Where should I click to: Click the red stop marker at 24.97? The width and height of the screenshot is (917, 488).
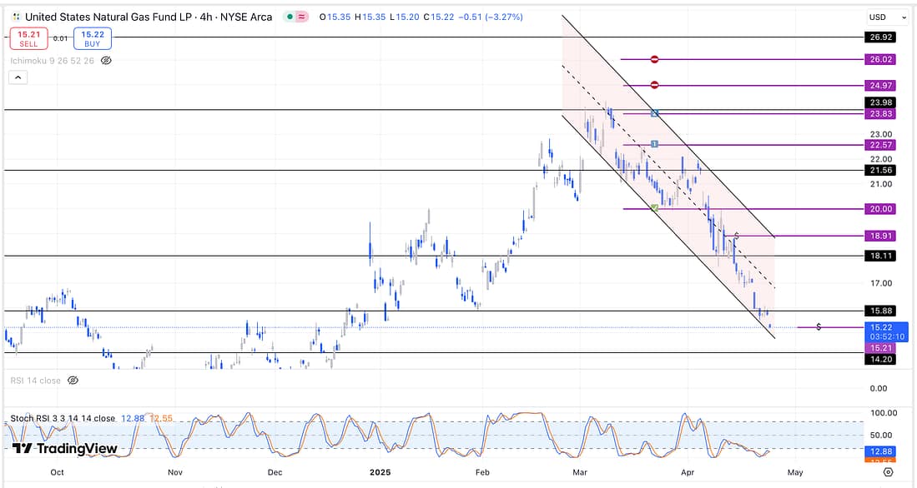[x=655, y=85]
